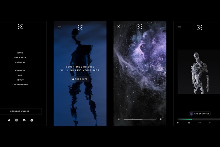
Task: Open hamburger menu on the sculpture screen
Action: 179,27
